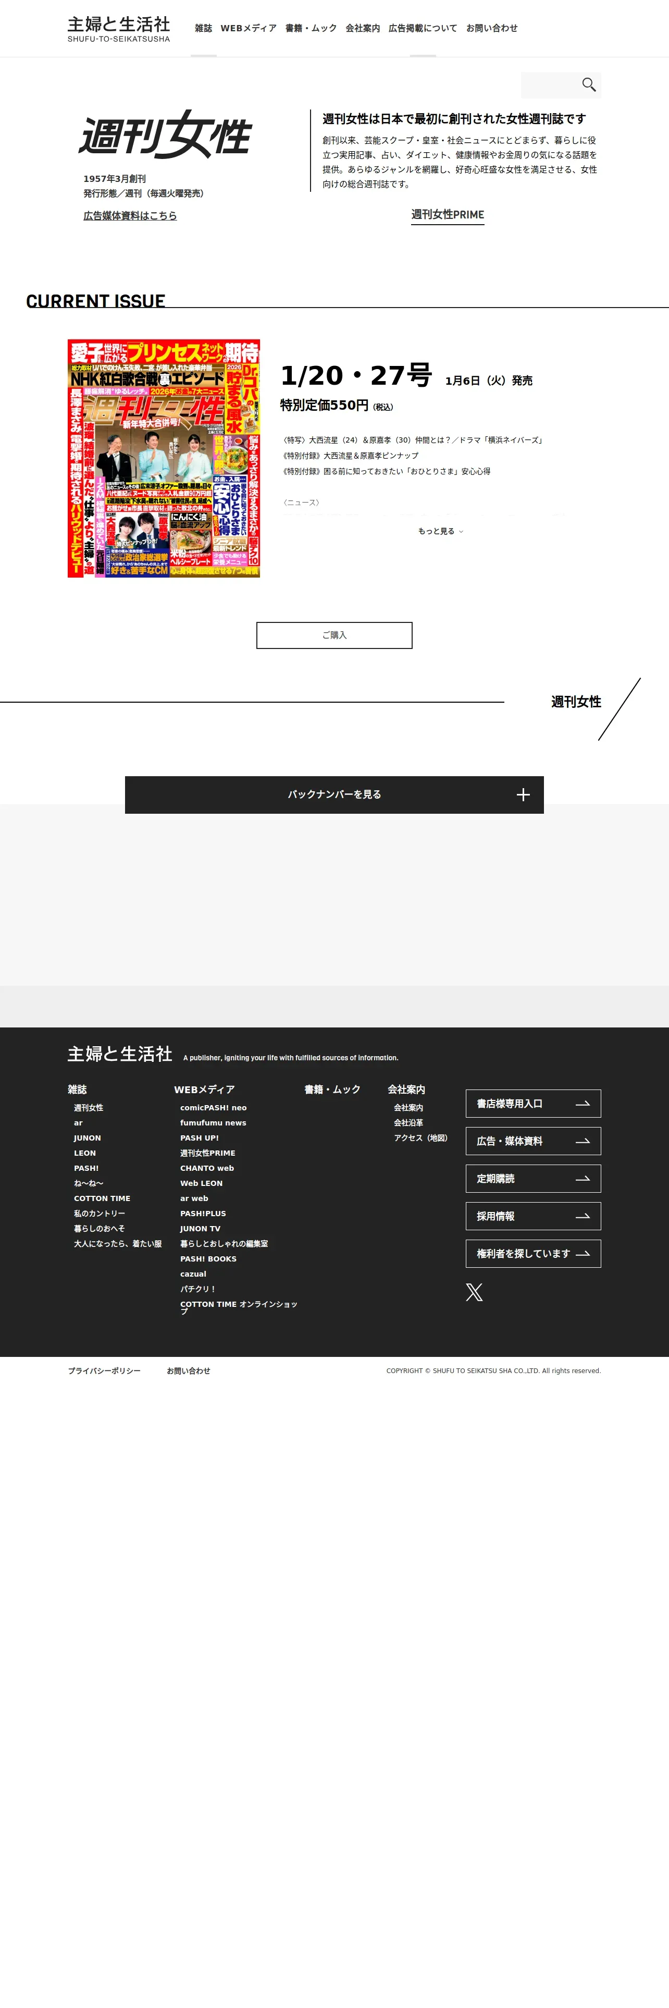The width and height of the screenshot is (669, 2008).
Task: Click the 会社案内 footer sub-link
Action: coord(409,1107)
